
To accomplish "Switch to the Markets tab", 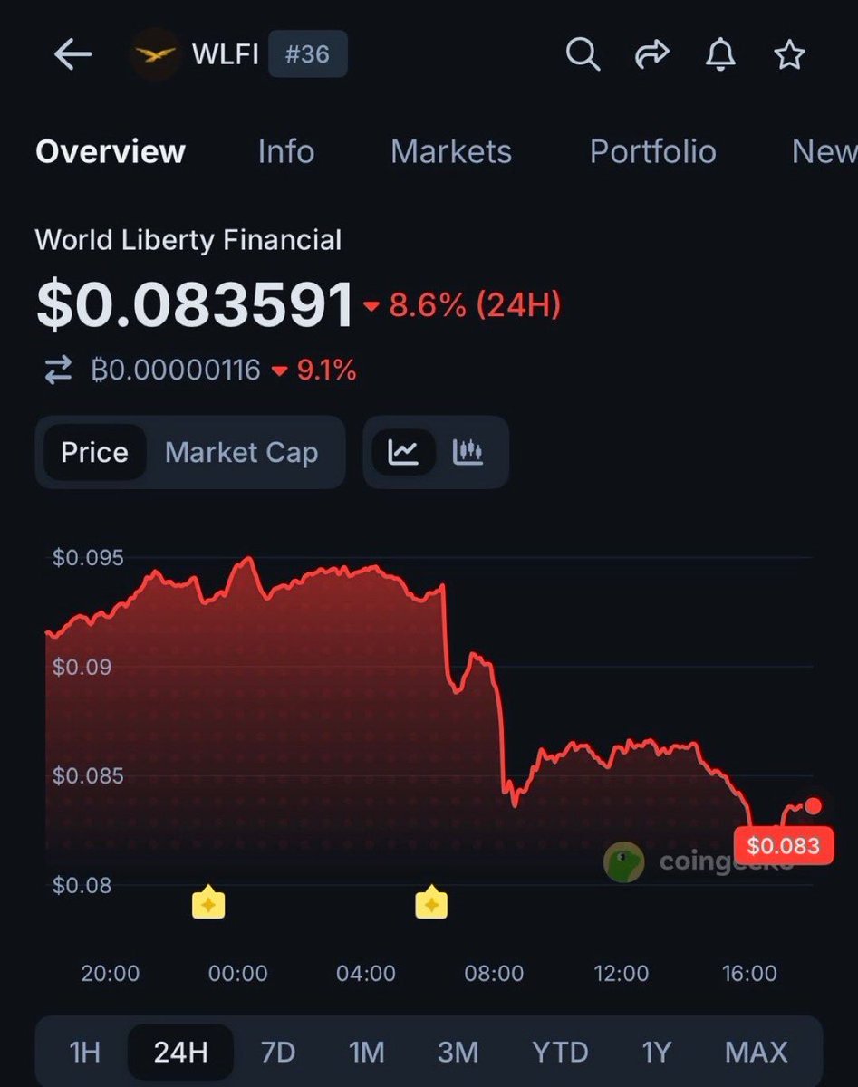I will coord(450,151).
